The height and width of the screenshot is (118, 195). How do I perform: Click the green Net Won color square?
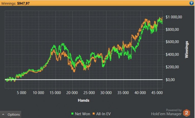point(72,114)
